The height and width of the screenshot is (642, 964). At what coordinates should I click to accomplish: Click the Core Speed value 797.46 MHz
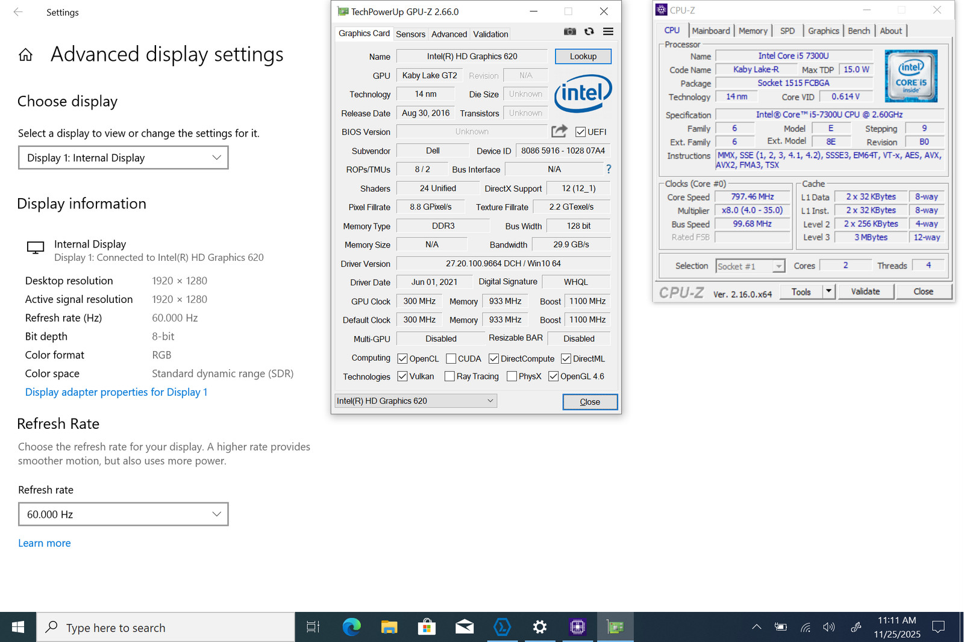[x=753, y=197]
